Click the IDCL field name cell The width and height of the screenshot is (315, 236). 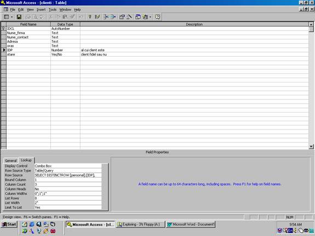point(28,28)
